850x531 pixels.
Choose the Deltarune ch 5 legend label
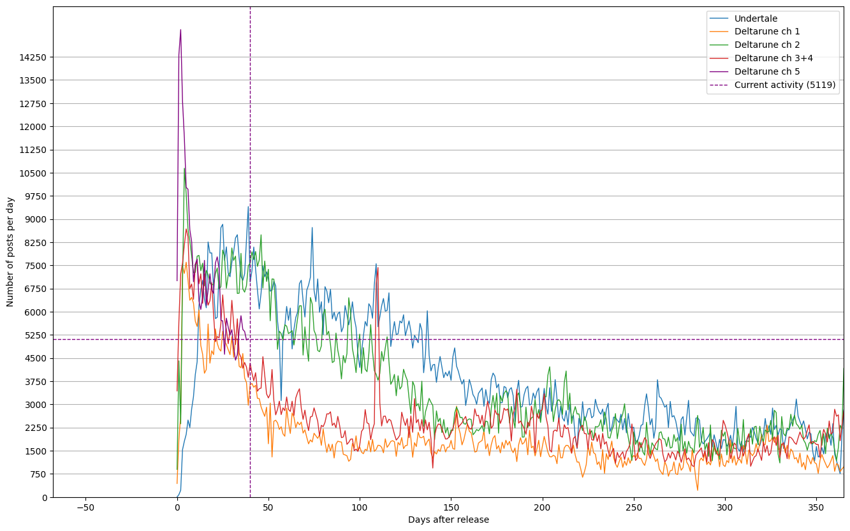[x=767, y=71]
